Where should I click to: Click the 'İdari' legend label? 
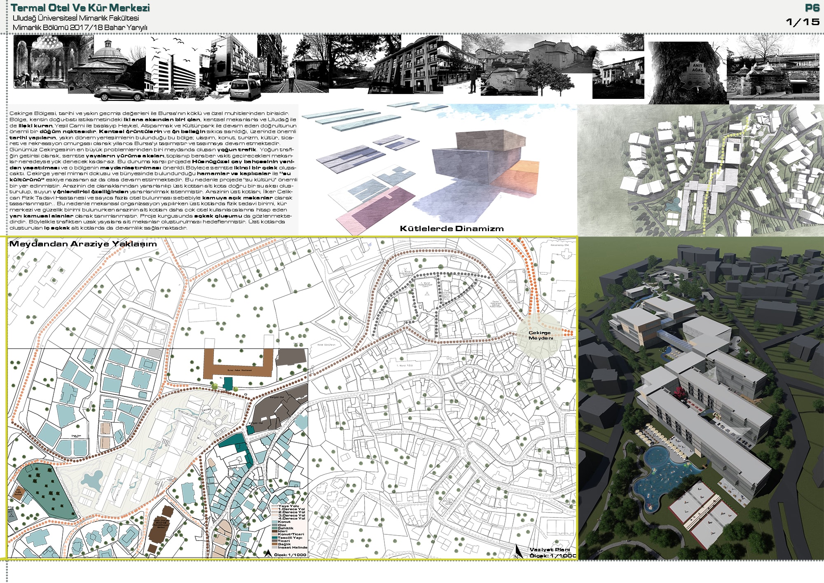pyautogui.click(x=283, y=531)
